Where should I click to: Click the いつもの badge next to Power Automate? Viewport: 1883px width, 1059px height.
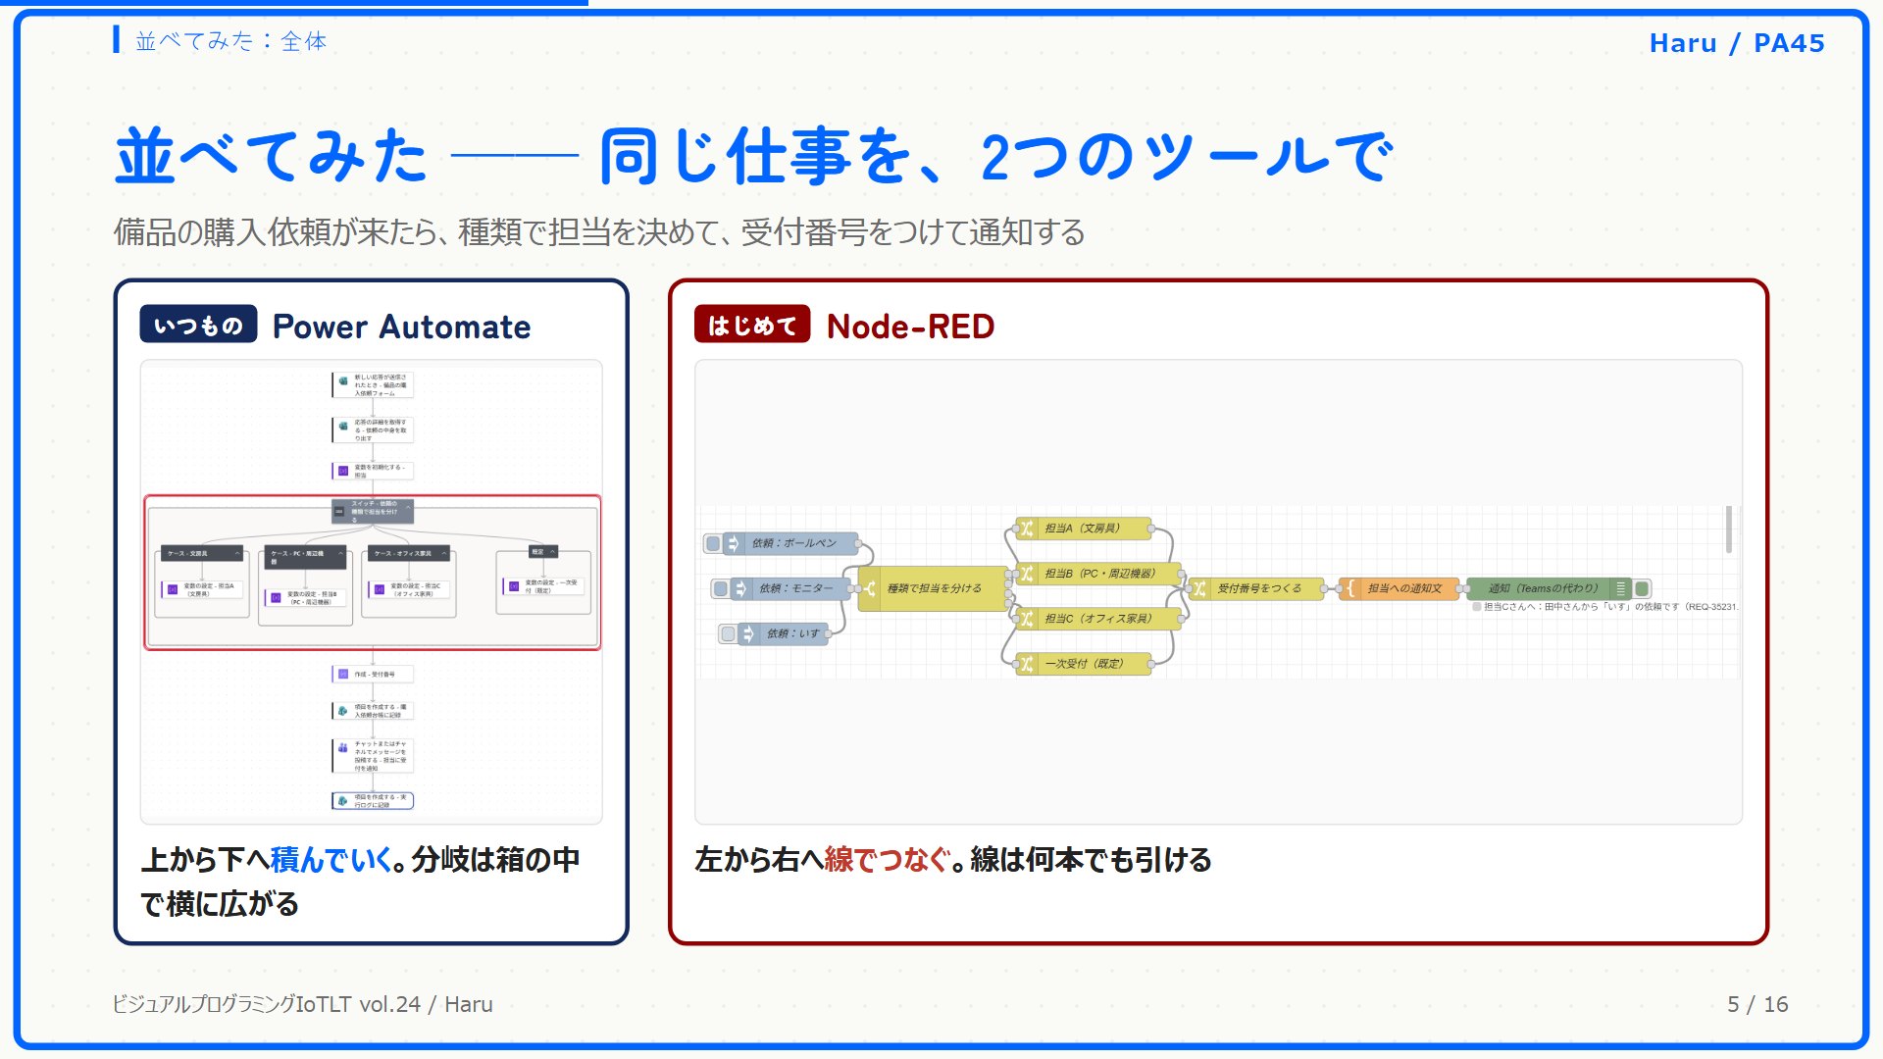[x=198, y=325]
